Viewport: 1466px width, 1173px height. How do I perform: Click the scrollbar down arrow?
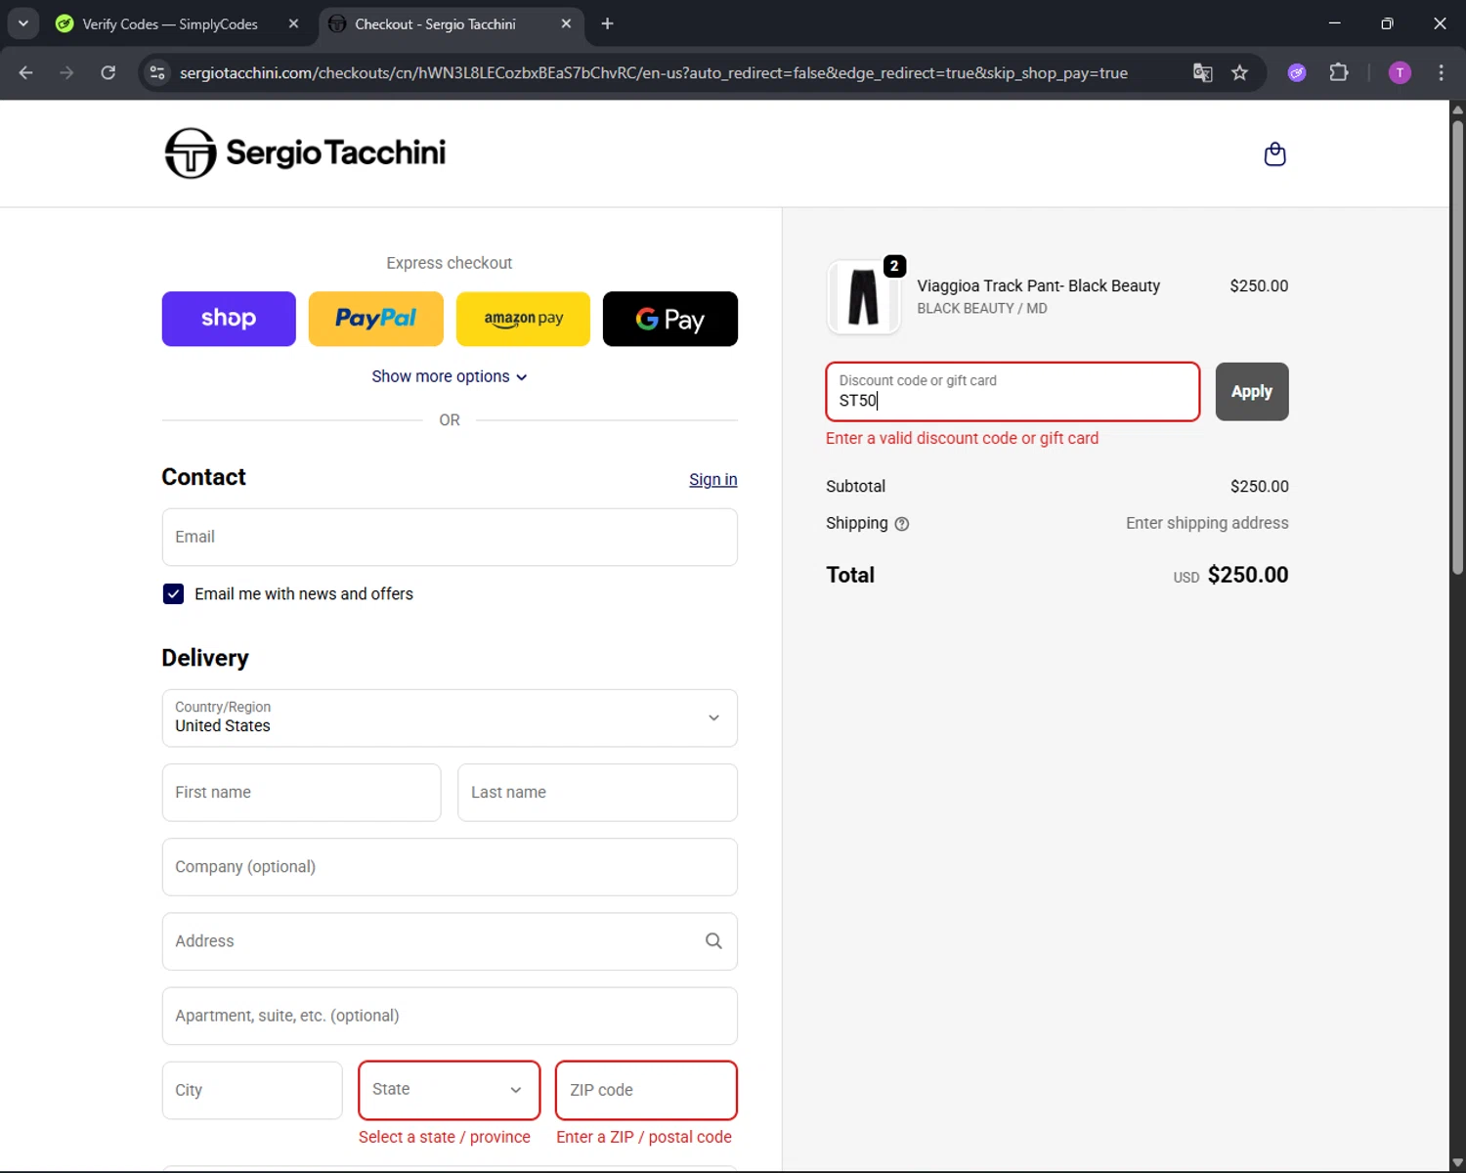[x=1457, y=1162]
